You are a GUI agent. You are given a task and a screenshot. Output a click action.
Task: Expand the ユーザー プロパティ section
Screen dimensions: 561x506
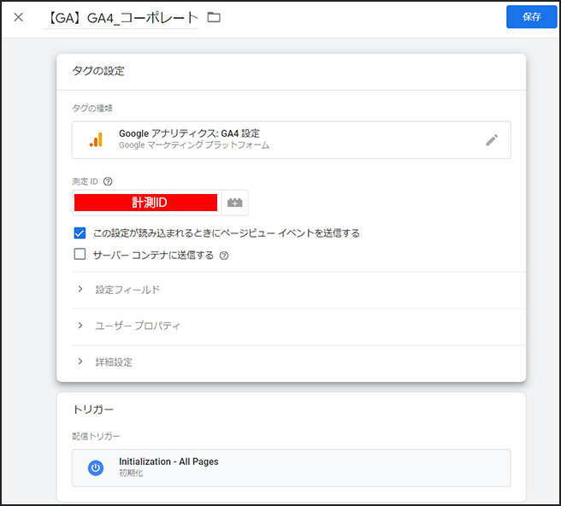298,326
